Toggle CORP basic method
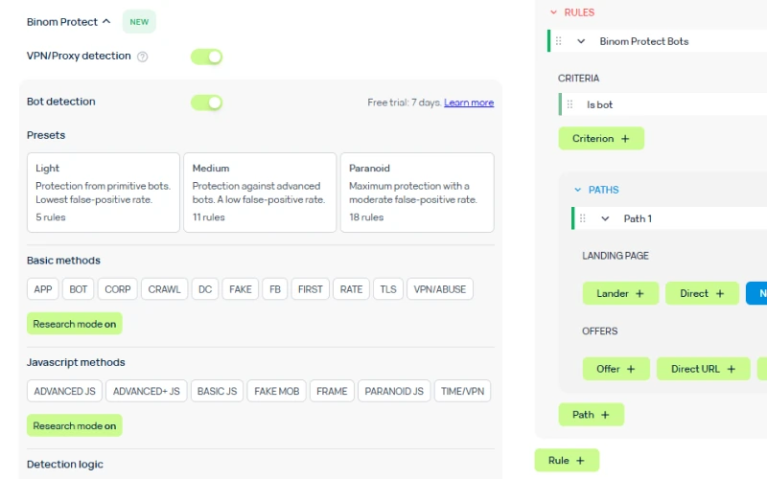Screen dimensions: 767x479 118,289
